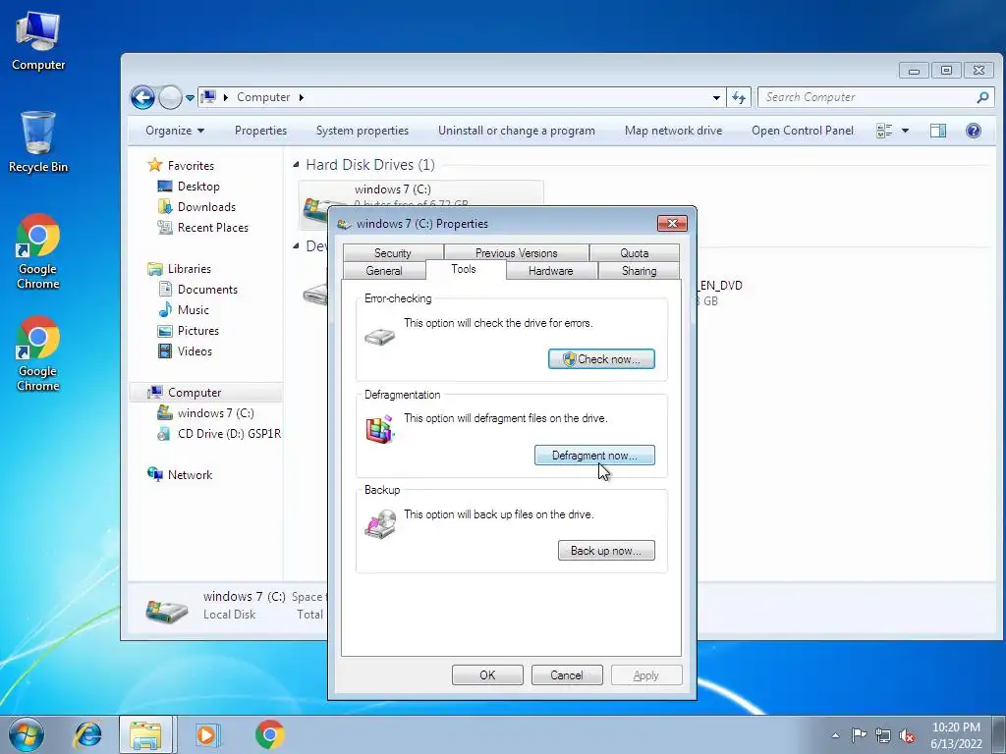The height and width of the screenshot is (754, 1006).
Task: Select CD Drive (D:) in navigation pane
Action: point(218,434)
